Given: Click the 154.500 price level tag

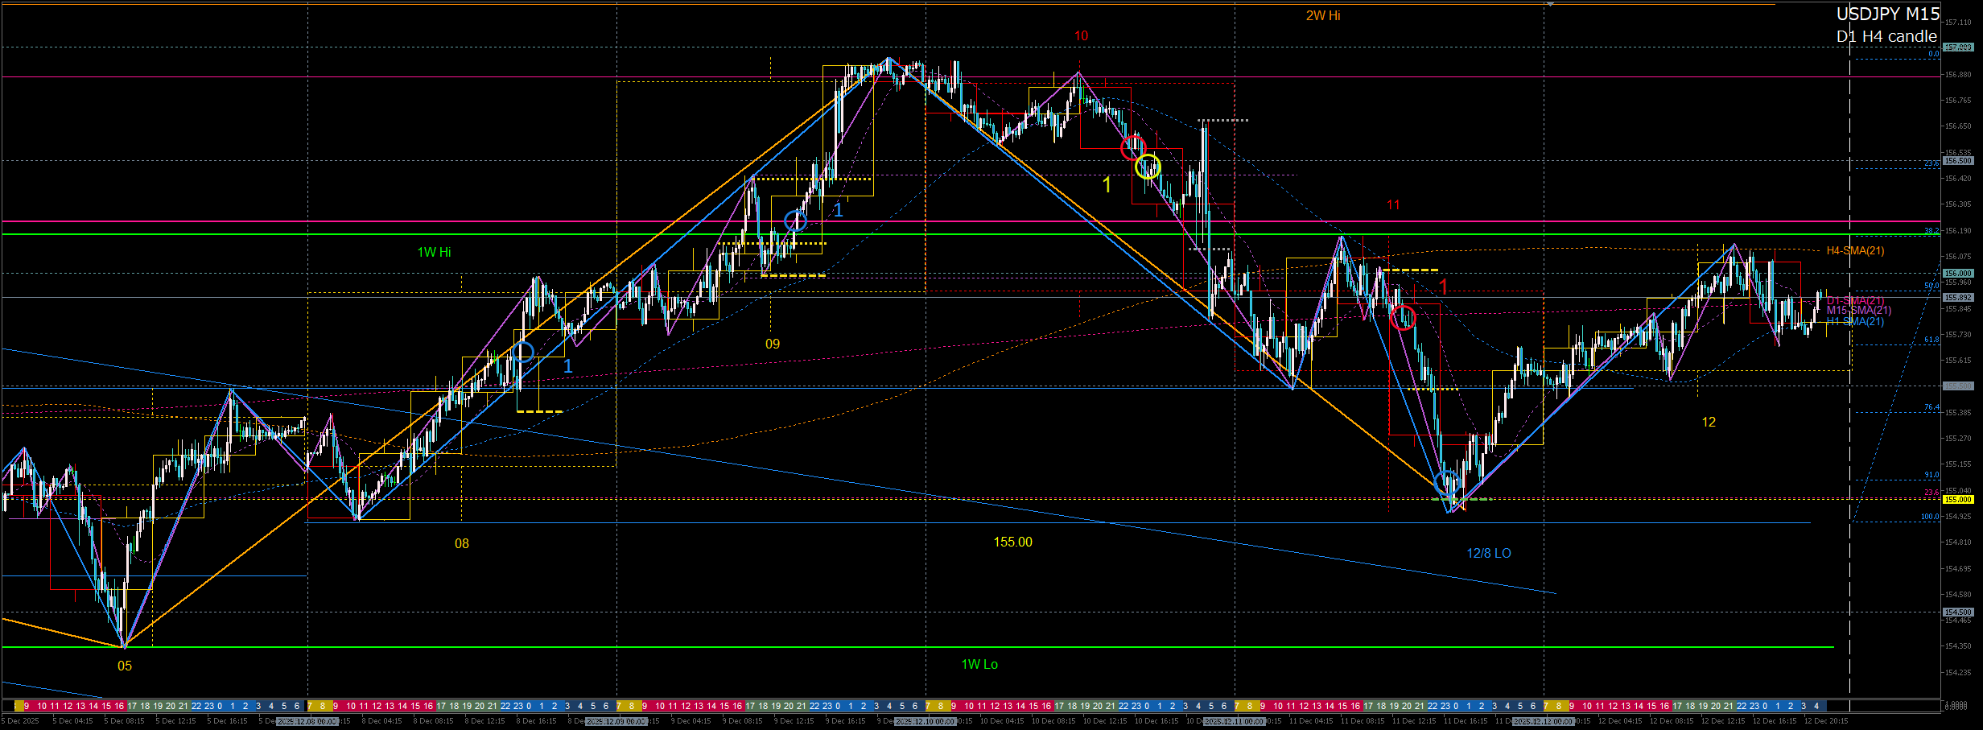Looking at the screenshot, I should pyautogui.click(x=1957, y=612).
